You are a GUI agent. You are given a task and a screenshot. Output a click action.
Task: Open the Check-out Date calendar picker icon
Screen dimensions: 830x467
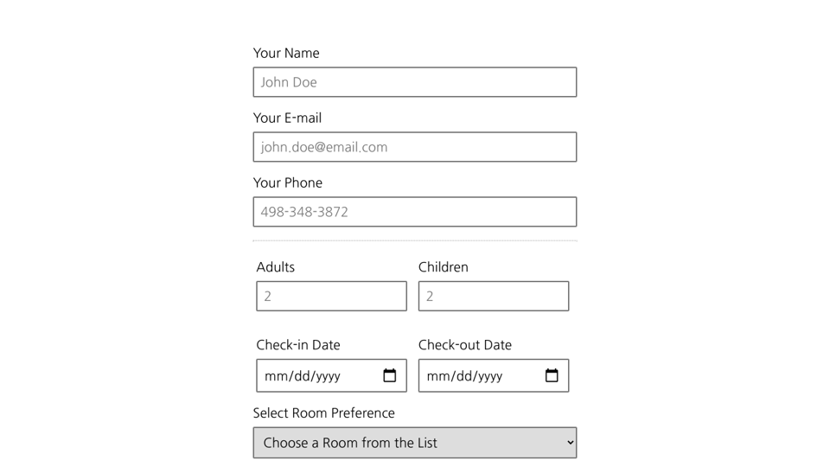552,375
